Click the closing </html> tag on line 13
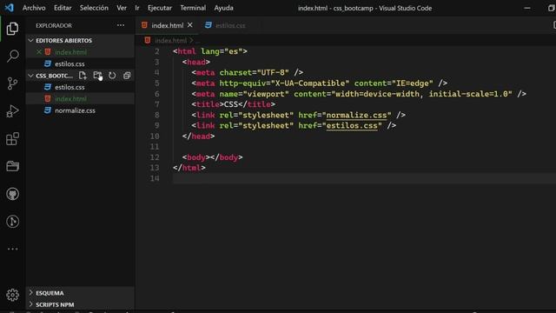Viewport: 556px width, 313px height. [189, 168]
